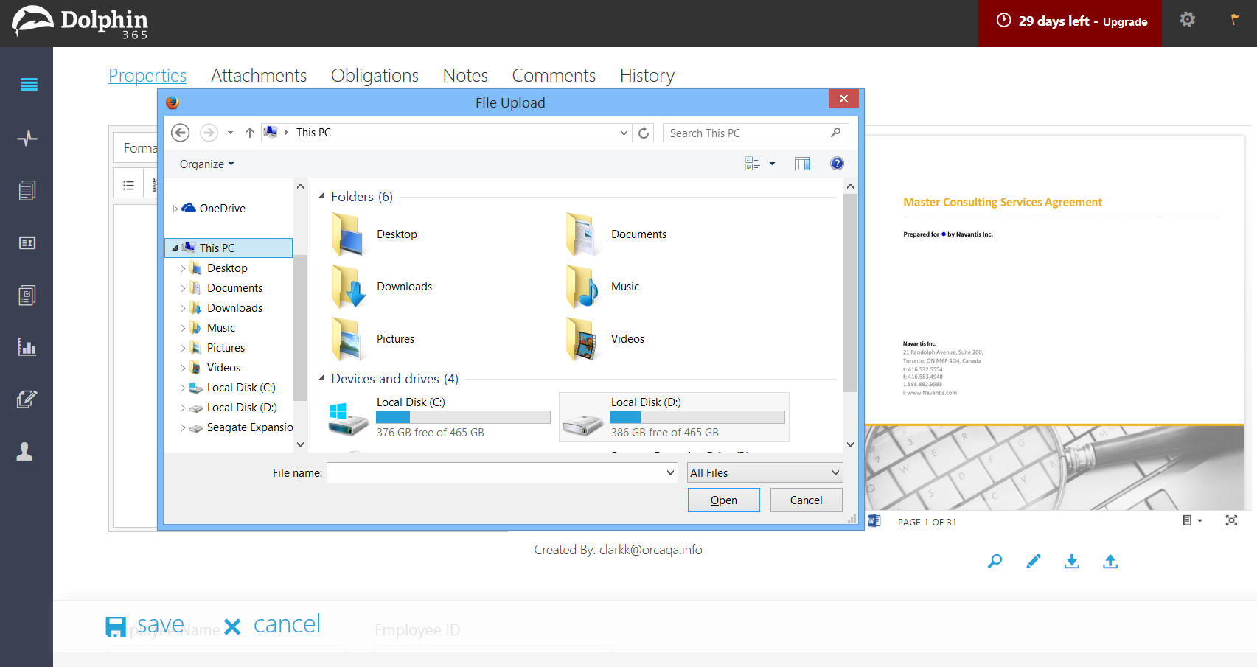Open the File name history dropdown

[x=670, y=473]
